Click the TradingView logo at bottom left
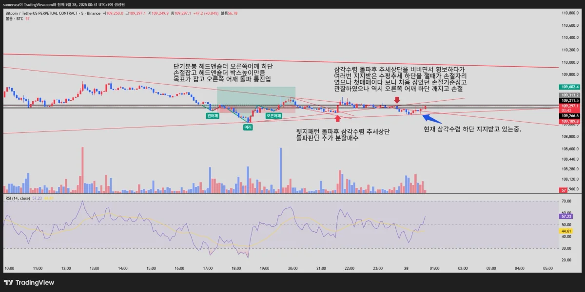 point(29,282)
